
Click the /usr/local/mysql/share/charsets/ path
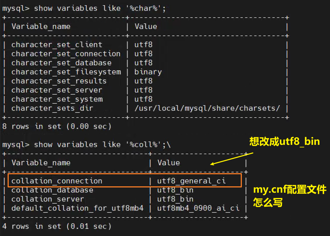(207, 108)
